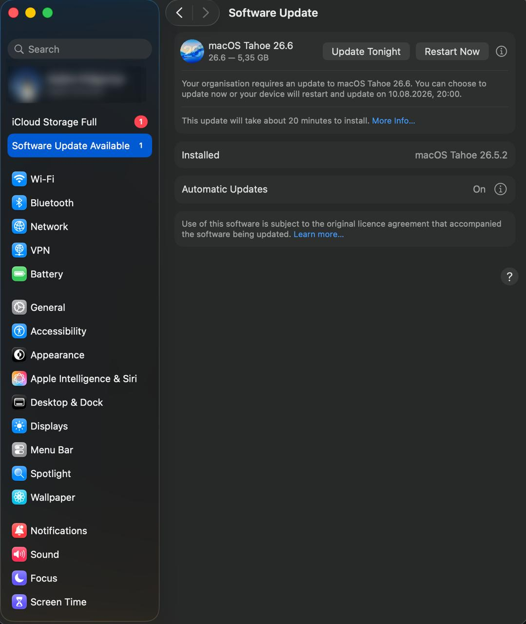The height and width of the screenshot is (624, 526).
Task: Open the Network globe icon
Action: point(19,227)
